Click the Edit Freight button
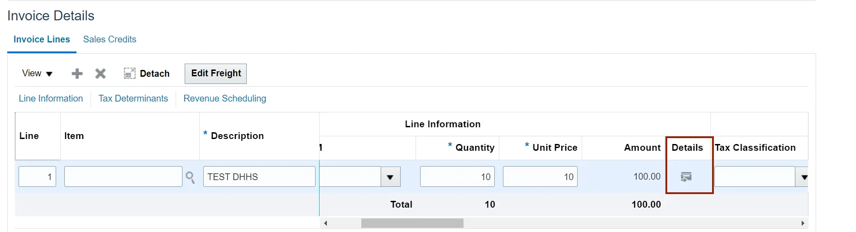 pos(216,74)
